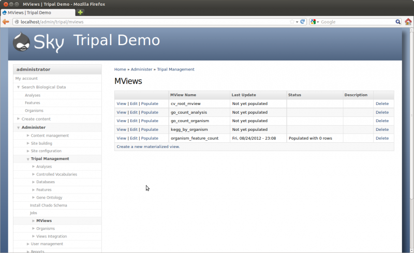Delete the go_count_organism view
The width and height of the screenshot is (414, 253).
click(x=382, y=121)
